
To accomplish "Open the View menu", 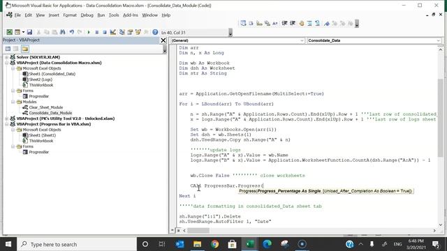I will pos(41,15).
